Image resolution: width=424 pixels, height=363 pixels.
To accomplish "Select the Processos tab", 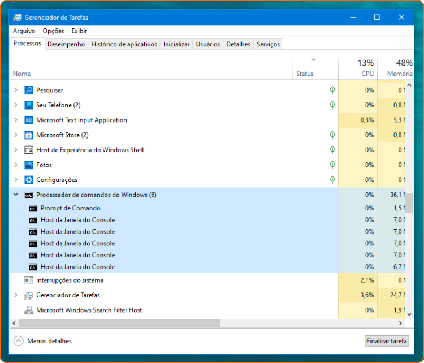I will [x=27, y=44].
